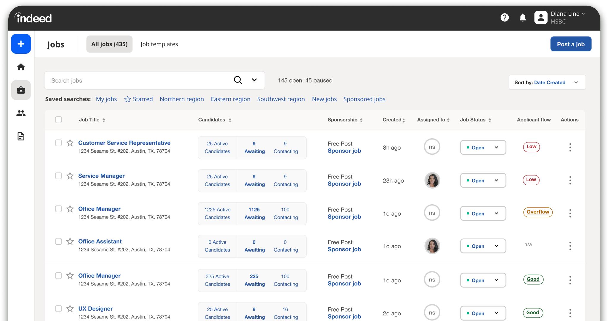Check the 1225 Active Office Manager checkbox
The image size is (609, 321).
click(x=58, y=209)
